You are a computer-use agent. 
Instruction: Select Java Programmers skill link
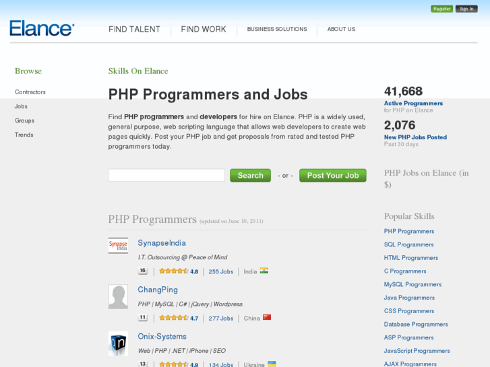pyautogui.click(x=409, y=298)
